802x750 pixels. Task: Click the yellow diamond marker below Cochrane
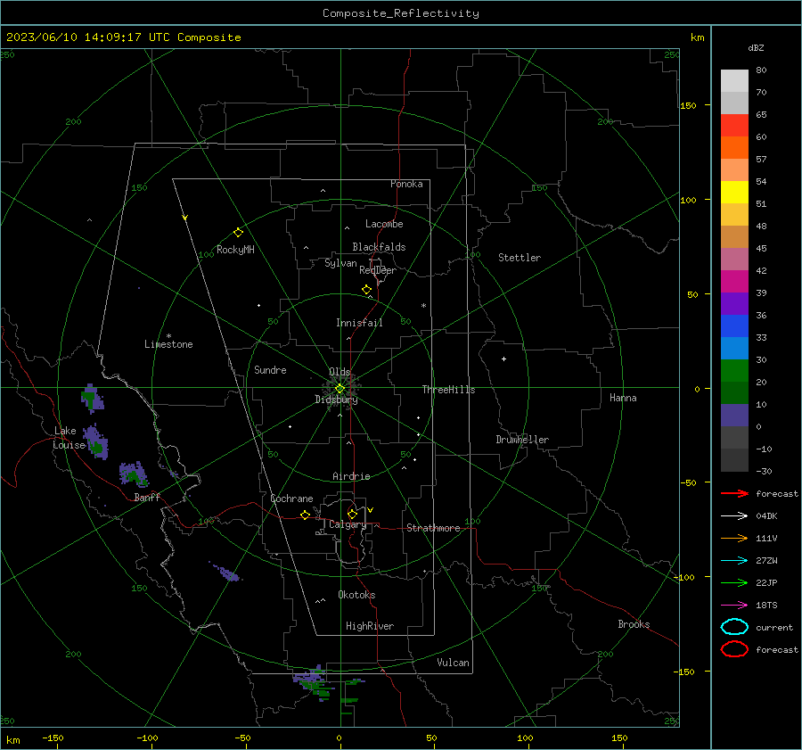pyautogui.click(x=306, y=515)
